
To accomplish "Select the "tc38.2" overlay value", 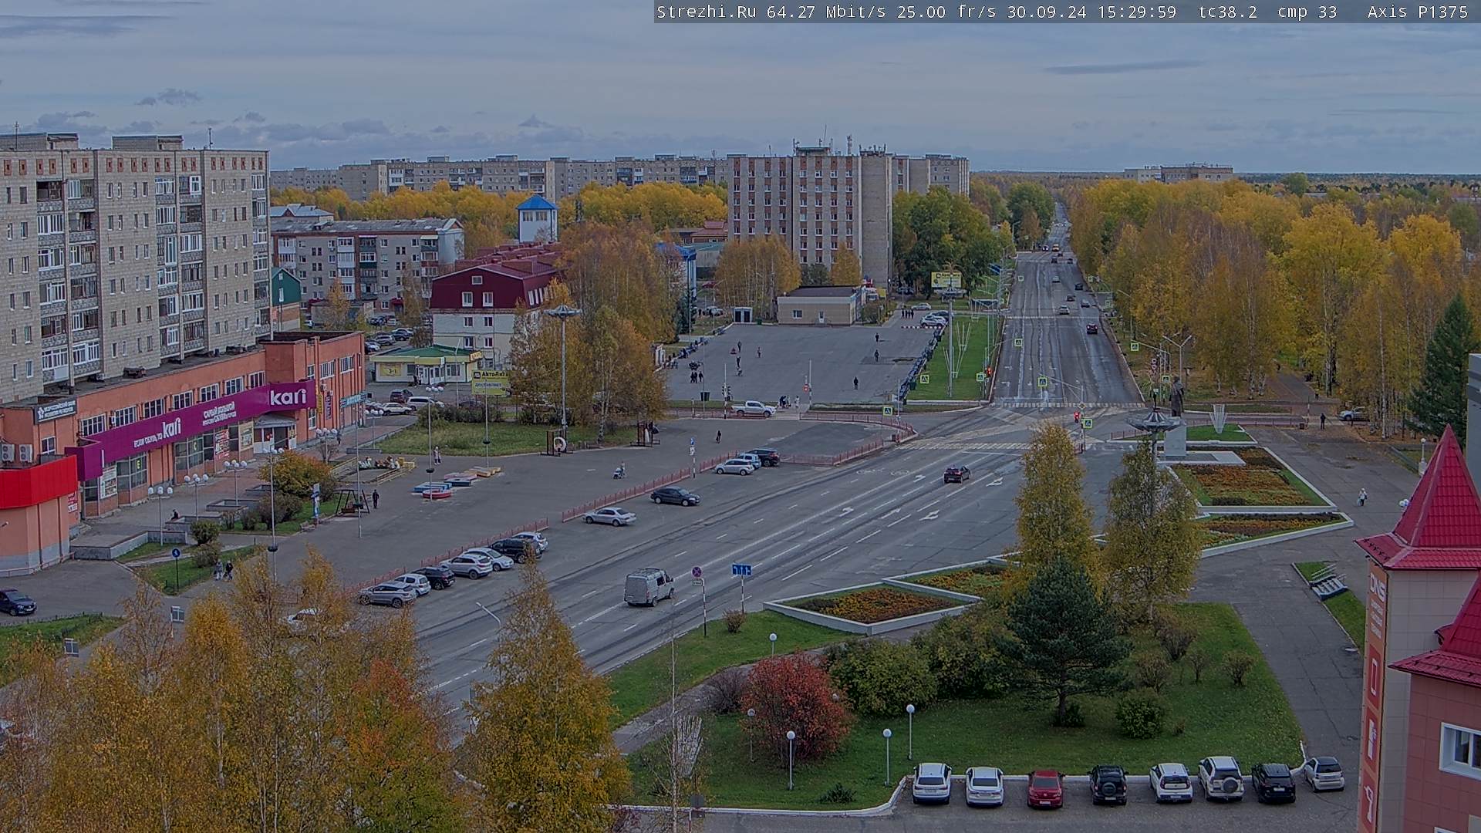I will coord(1227,12).
